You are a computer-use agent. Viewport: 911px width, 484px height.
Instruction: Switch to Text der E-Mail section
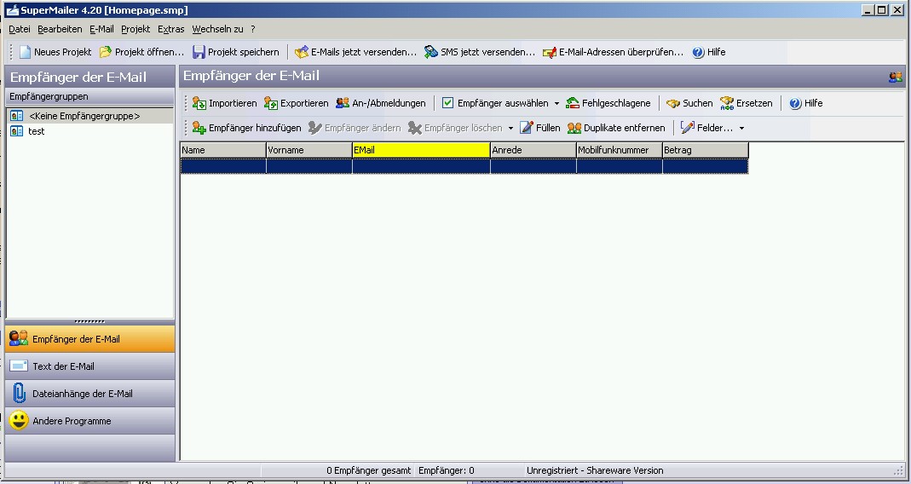tap(90, 366)
